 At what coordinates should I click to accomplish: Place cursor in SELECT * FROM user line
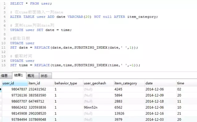coord(31,3)
